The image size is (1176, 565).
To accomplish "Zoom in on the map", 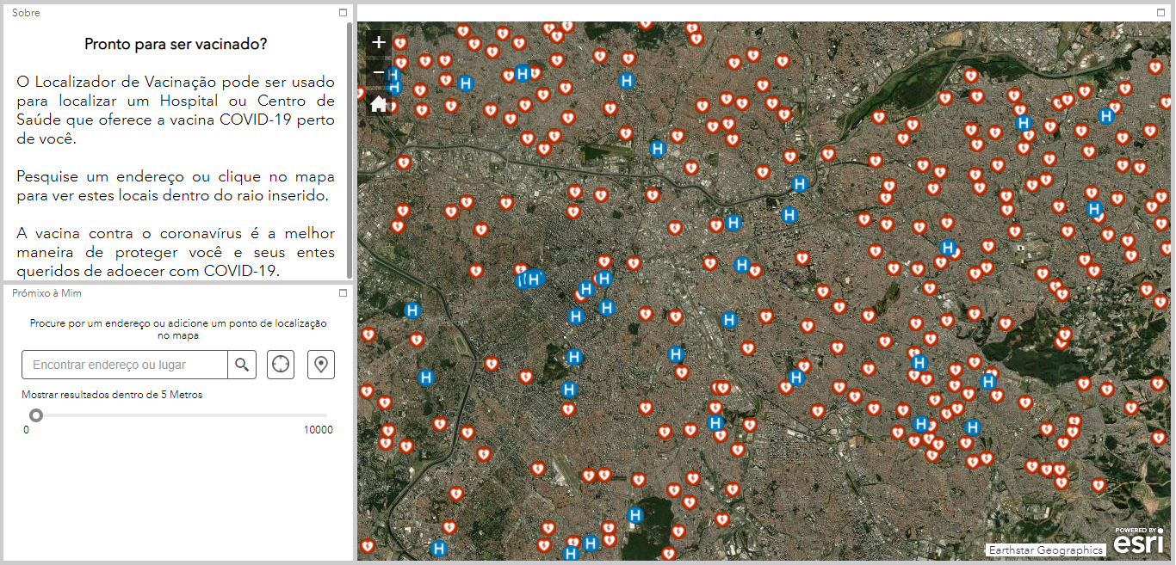I will 379,42.
